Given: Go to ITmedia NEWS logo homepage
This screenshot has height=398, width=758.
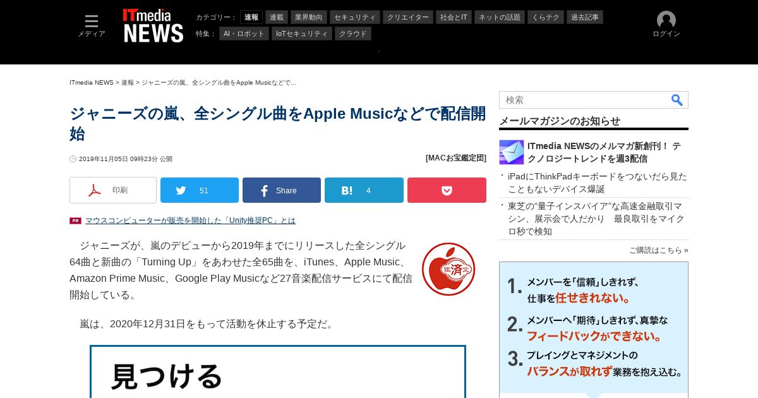Looking at the screenshot, I should pyautogui.click(x=153, y=25).
